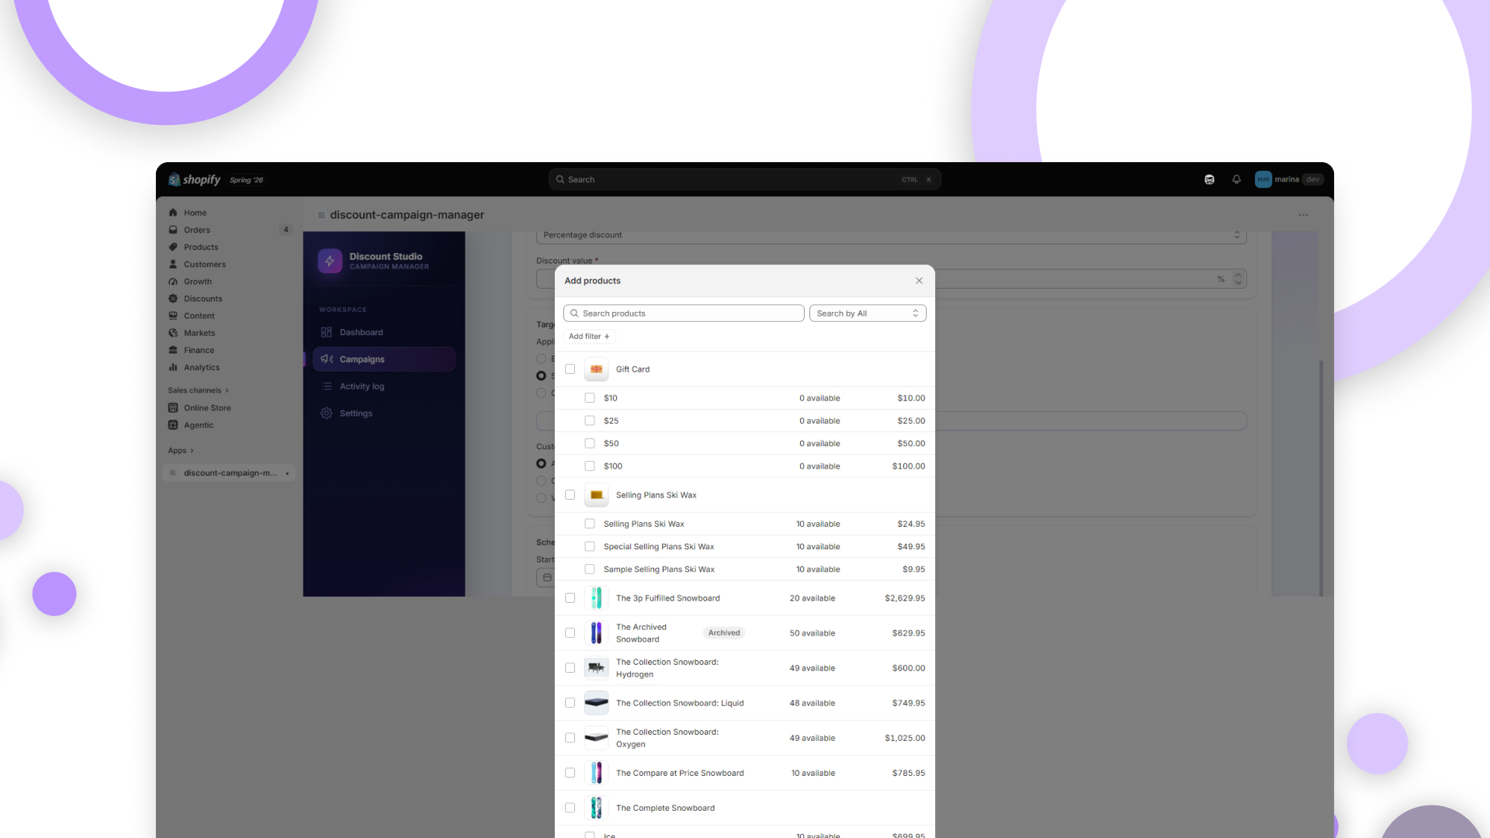This screenshot has height=838, width=1490.
Task: Click The Collection Snowboard: Oxygen thumbnail
Action: point(596,738)
